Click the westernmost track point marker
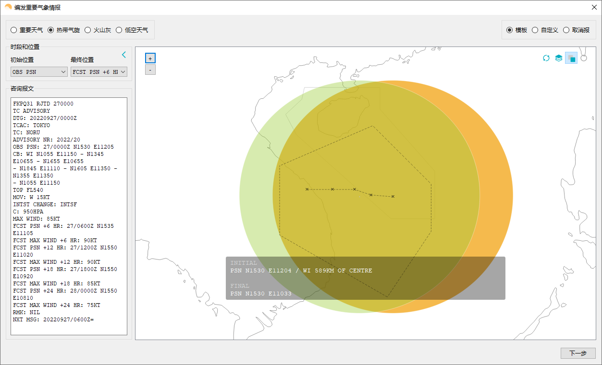 pos(307,189)
